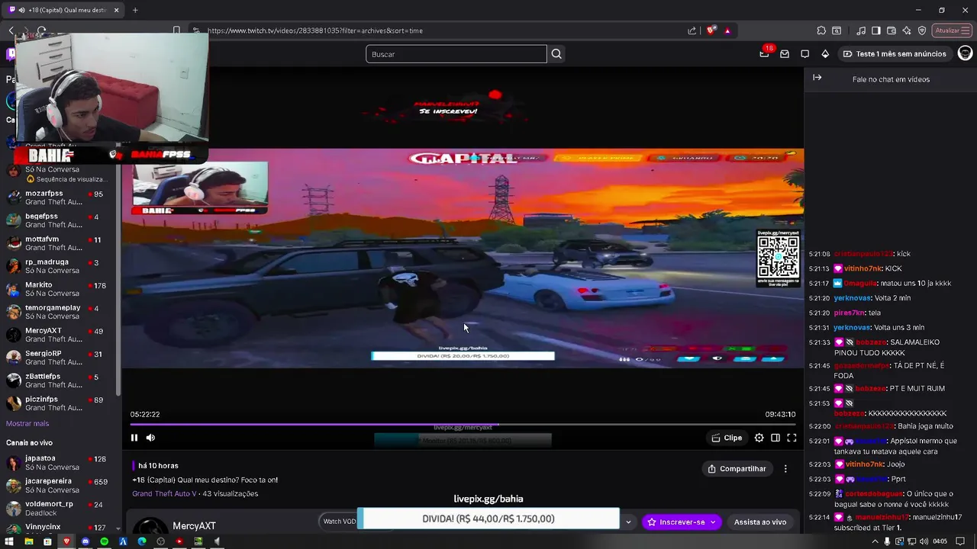Click the Atualizar browser update button
The width and height of the screenshot is (977, 549).
pos(952,30)
